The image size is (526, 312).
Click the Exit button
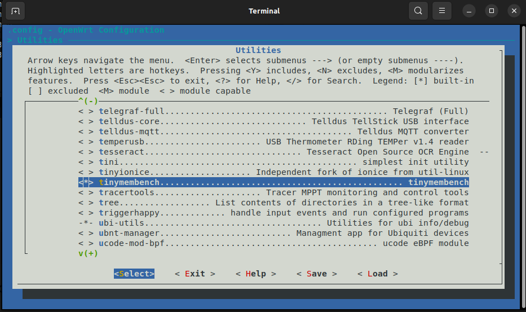coord(195,274)
